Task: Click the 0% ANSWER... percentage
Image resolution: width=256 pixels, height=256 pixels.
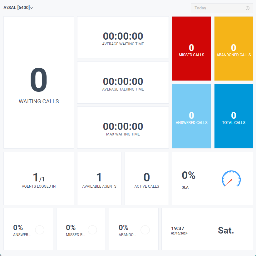Action: tap(18, 228)
